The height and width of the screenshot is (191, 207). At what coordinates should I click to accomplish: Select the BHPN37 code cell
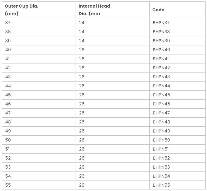[161, 23]
